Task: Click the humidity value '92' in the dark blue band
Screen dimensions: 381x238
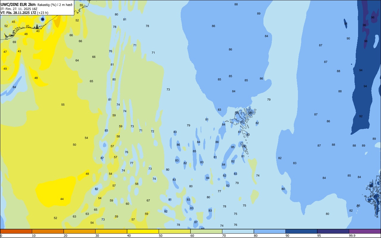Action: click(361, 116)
